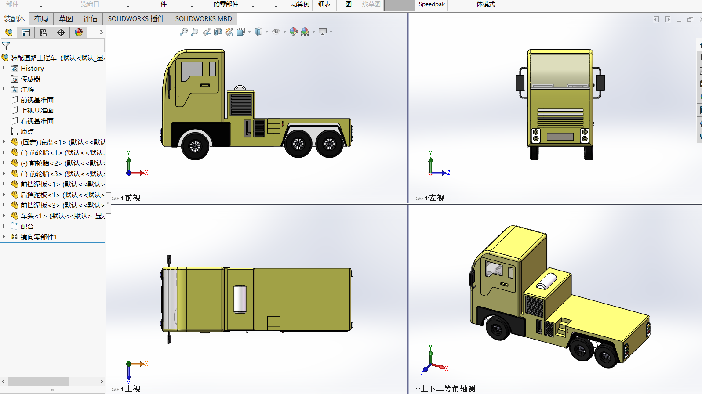Select the 前轮胎<1> component
This screenshot has width=702, height=394.
pos(58,153)
